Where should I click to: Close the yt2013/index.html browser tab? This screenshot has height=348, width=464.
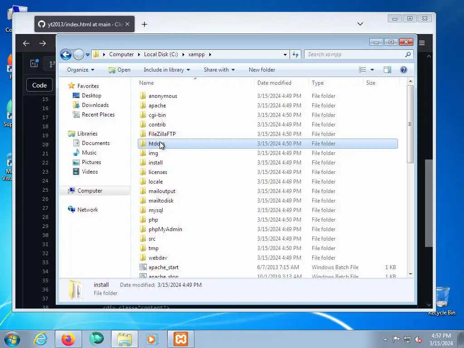pos(127,24)
